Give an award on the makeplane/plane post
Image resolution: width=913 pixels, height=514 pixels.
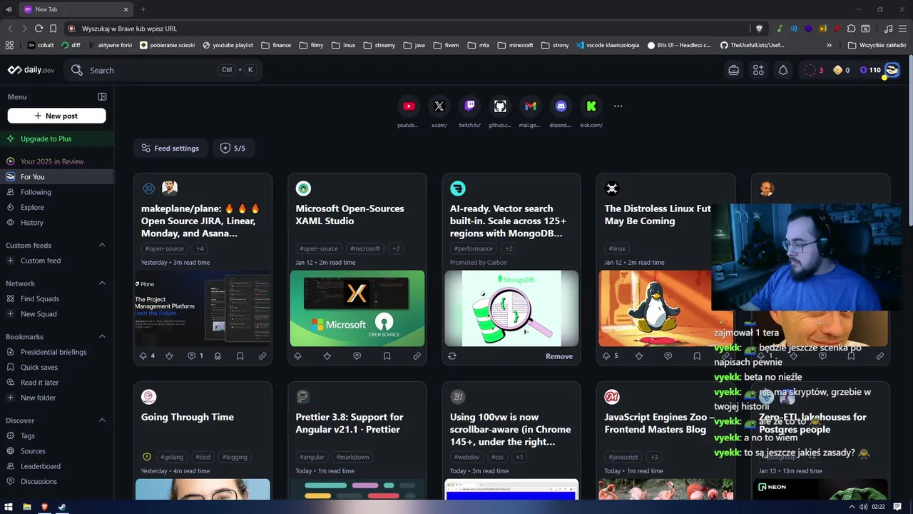tap(218, 356)
